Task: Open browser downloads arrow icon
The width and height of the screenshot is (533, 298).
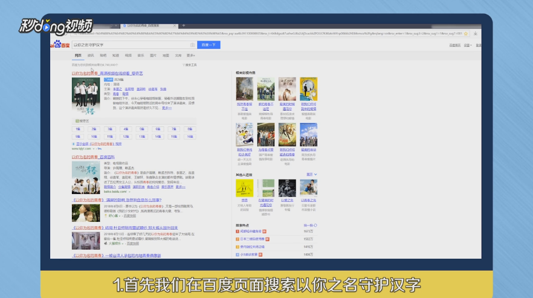Action: 475,34
